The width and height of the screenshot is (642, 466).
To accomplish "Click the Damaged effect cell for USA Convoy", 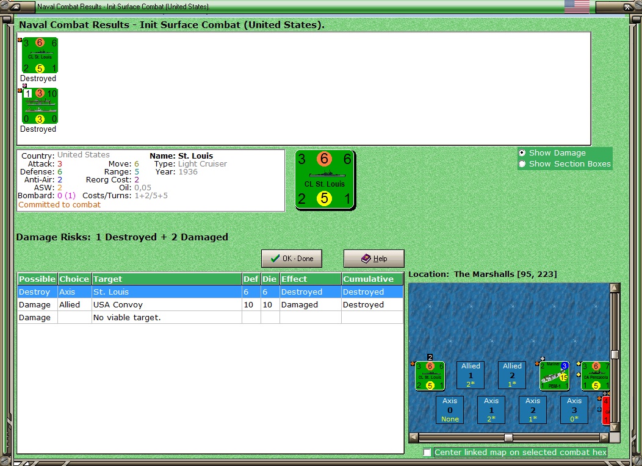I will click(x=311, y=305).
